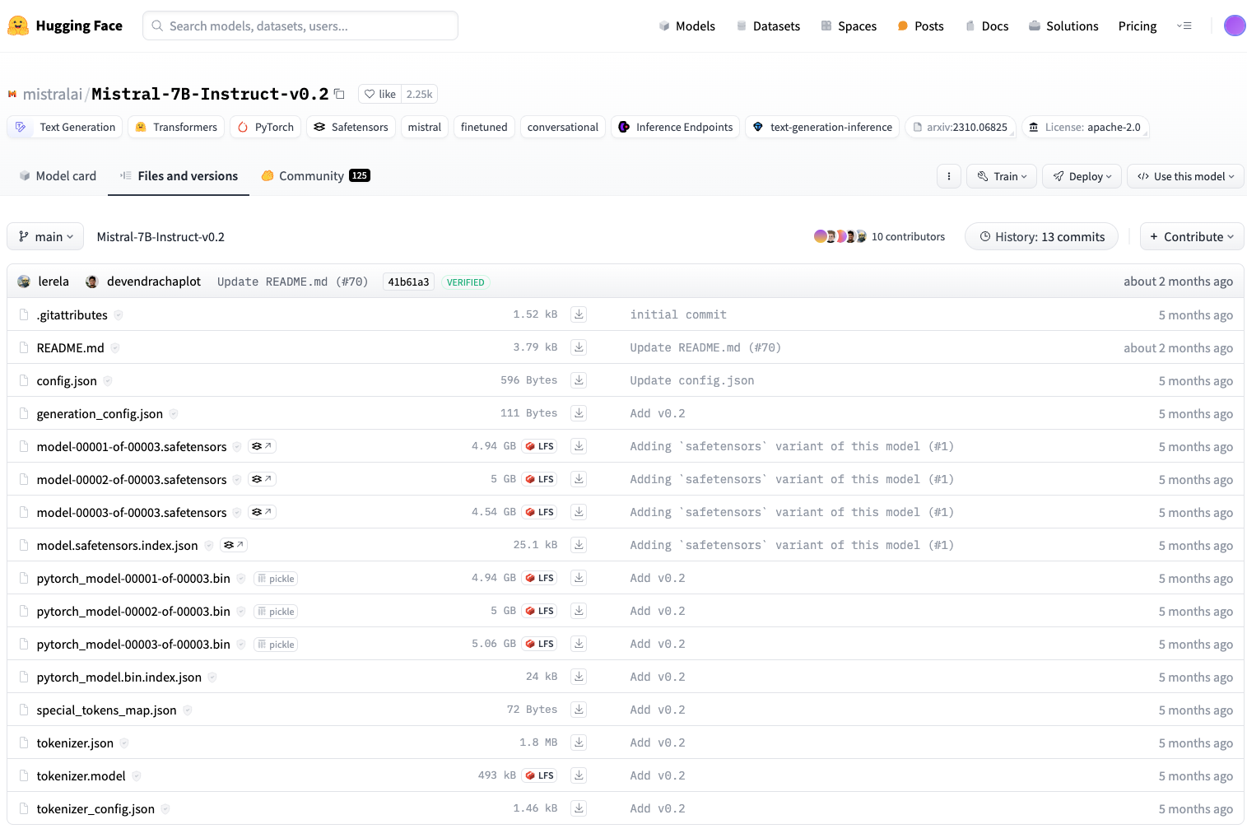Click pickle badge on pytorch_model-00001-of-00003.bin
This screenshot has height=838, width=1247.
click(276, 579)
